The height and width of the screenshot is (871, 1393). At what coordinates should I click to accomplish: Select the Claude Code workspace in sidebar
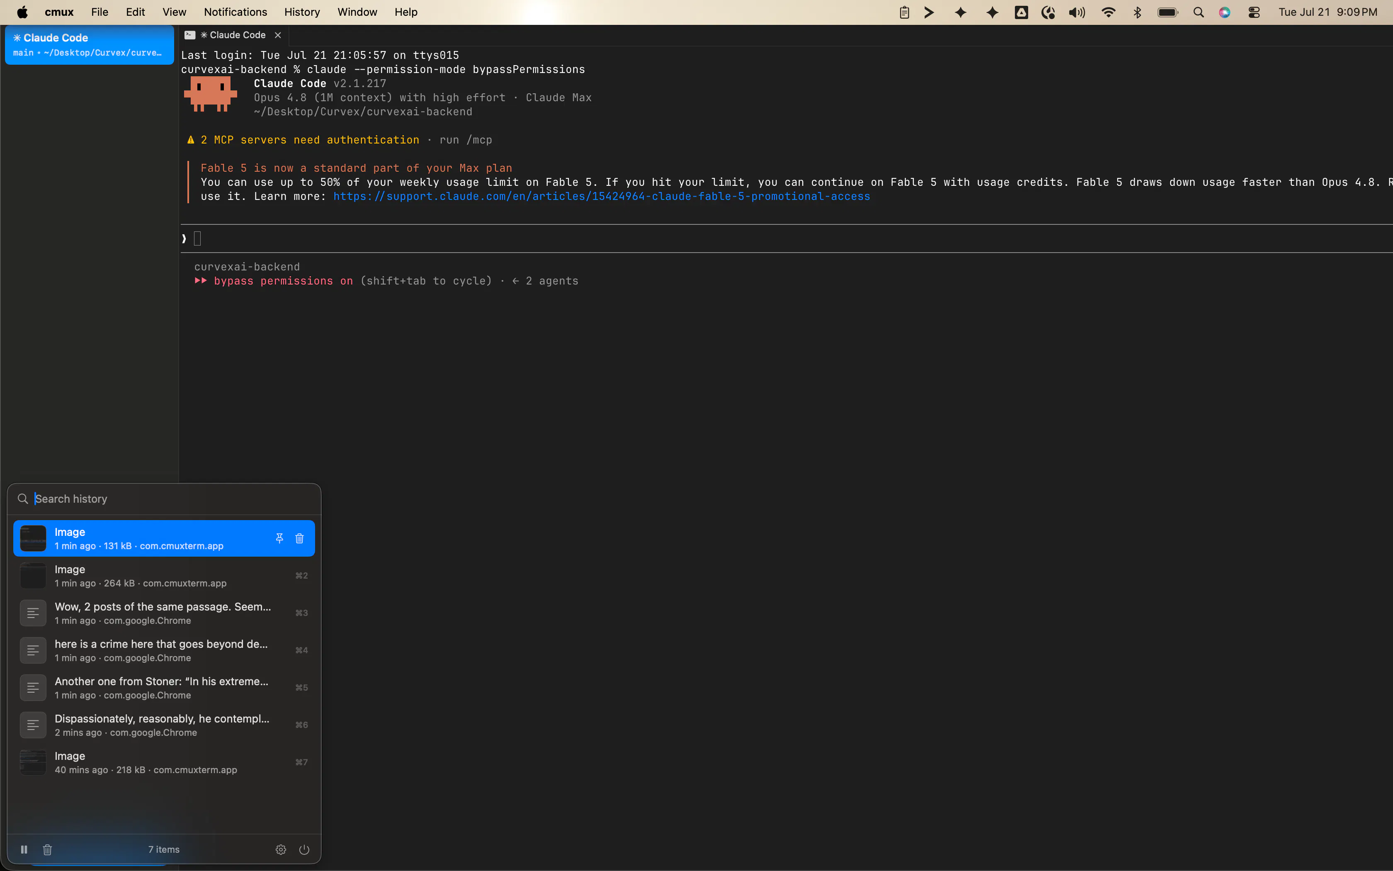89,45
